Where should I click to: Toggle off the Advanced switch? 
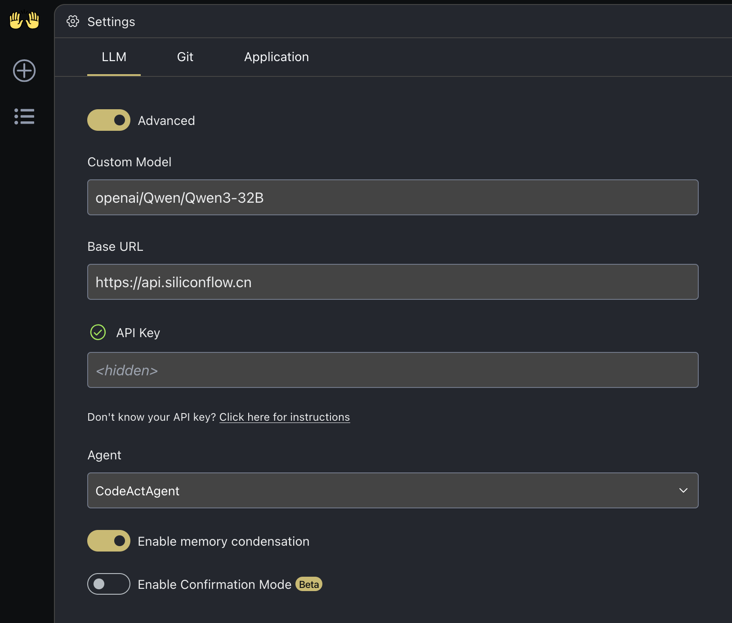click(109, 120)
